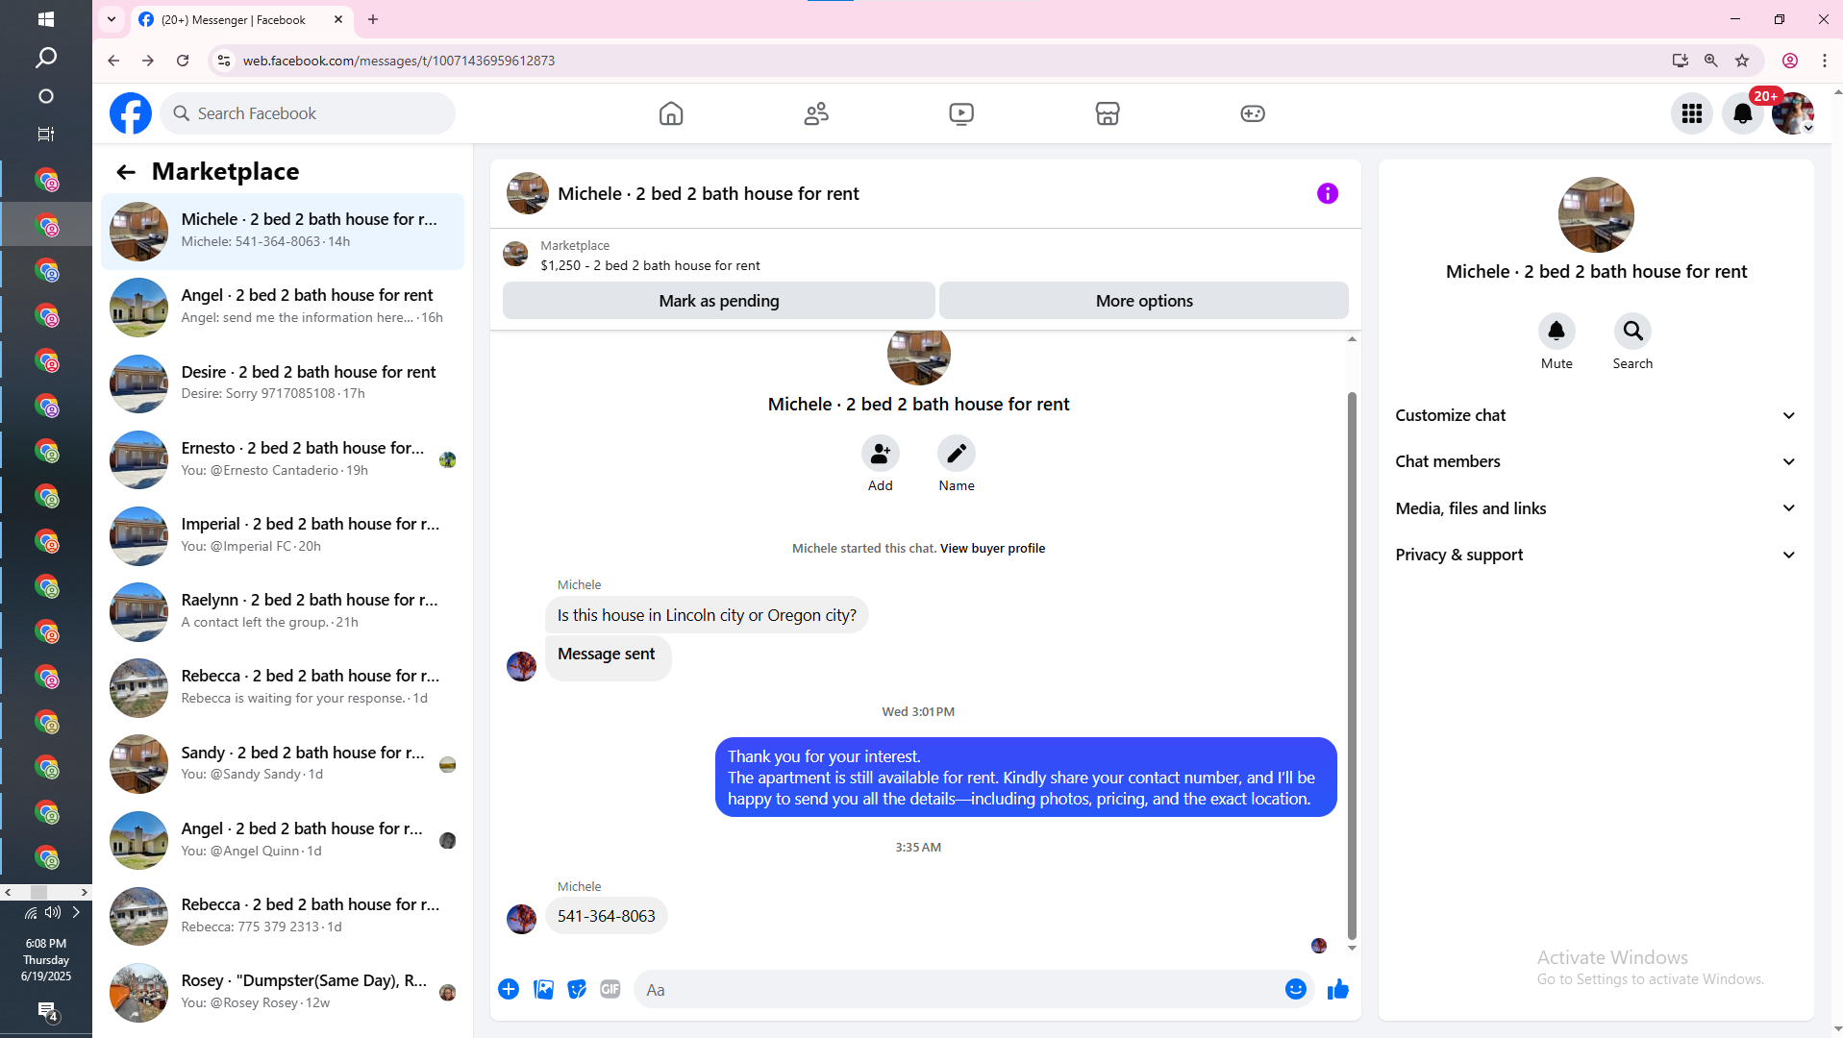
Task: Open Angel chat saying send me the information
Action: point(283,307)
